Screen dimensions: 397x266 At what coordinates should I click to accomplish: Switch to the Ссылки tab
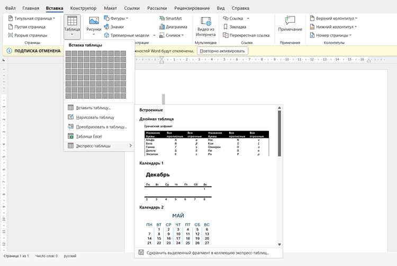point(132,8)
